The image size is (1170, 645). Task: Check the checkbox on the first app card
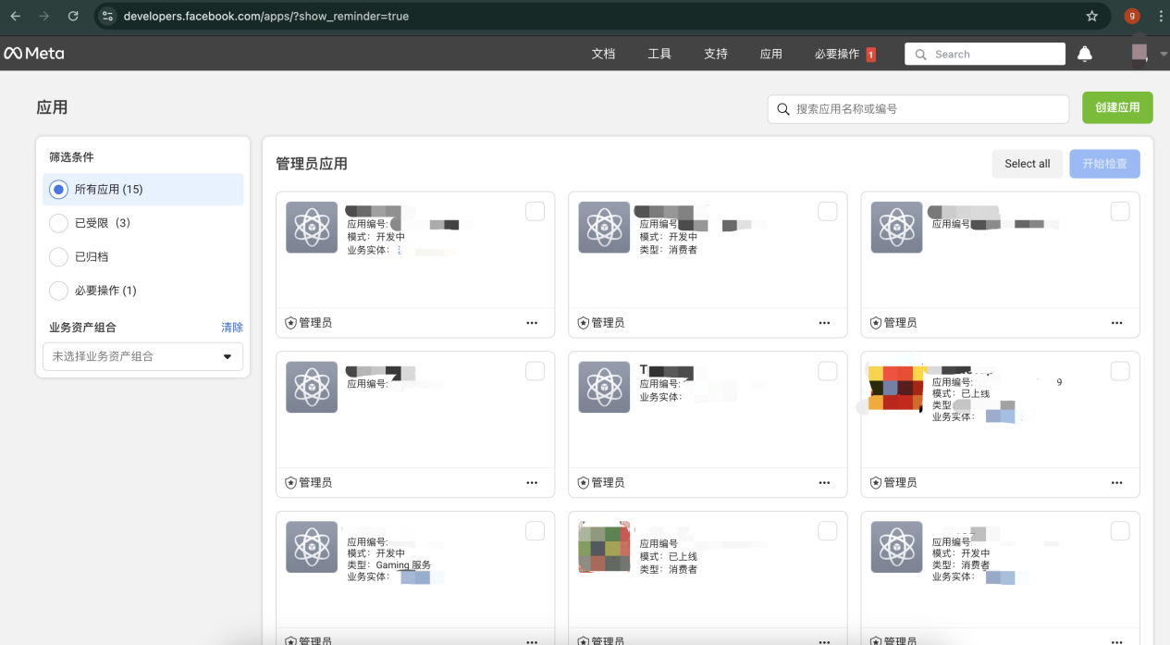(x=535, y=211)
